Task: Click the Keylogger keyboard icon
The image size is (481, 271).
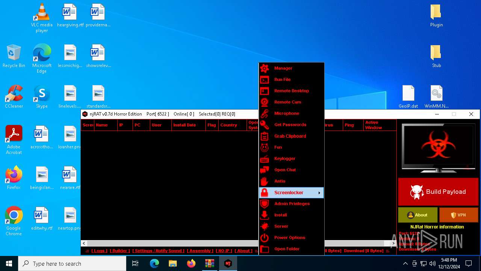Action: point(265,158)
